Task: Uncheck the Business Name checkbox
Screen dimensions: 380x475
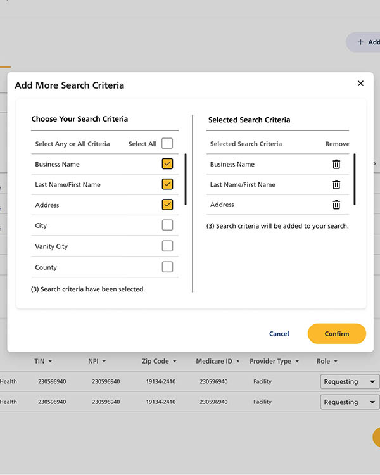Action: (x=167, y=164)
